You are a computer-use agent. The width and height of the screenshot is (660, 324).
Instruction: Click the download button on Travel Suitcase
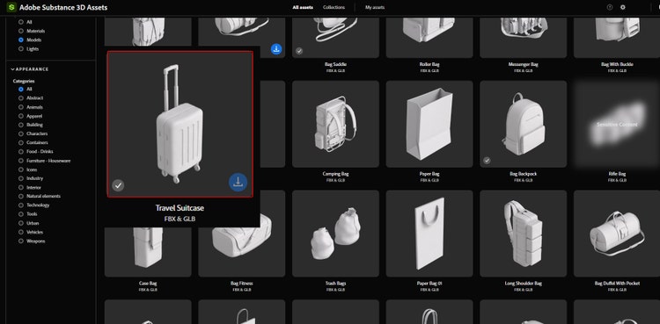pyautogui.click(x=238, y=183)
